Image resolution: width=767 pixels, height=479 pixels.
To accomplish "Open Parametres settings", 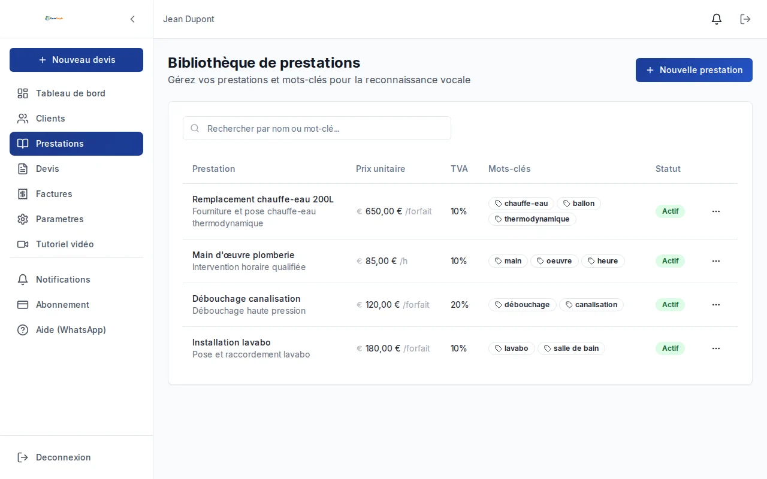I will 76,219.
